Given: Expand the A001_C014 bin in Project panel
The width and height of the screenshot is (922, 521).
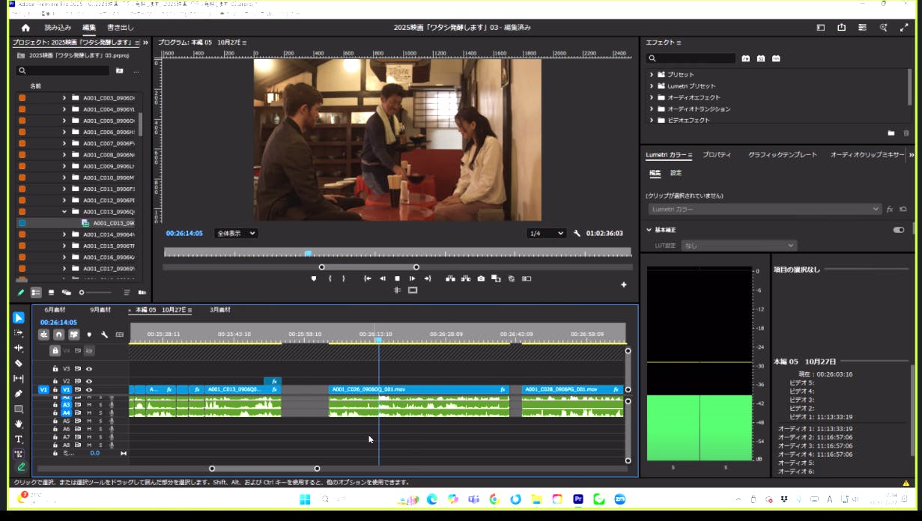Looking at the screenshot, I should click(x=64, y=234).
